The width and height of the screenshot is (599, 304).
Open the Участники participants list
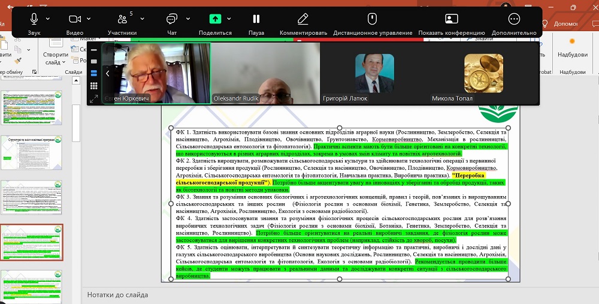pyautogui.click(x=122, y=19)
